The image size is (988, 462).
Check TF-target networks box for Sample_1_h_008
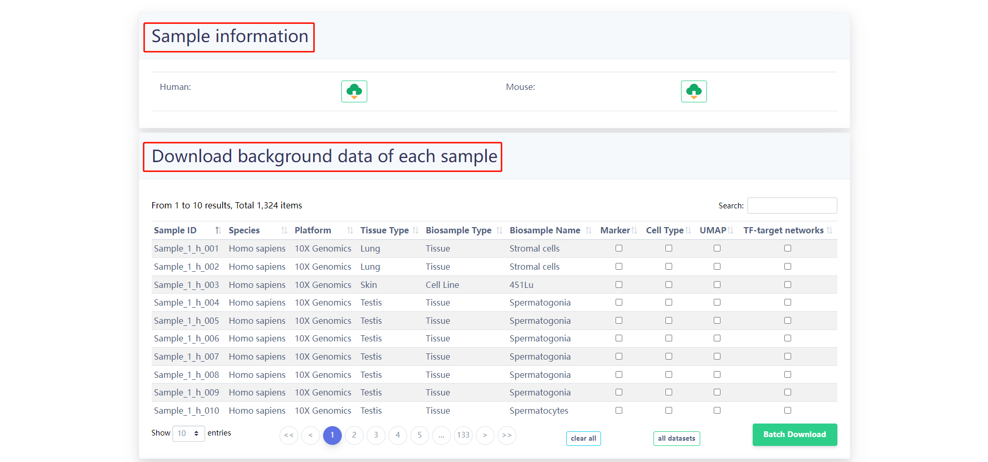pos(787,375)
